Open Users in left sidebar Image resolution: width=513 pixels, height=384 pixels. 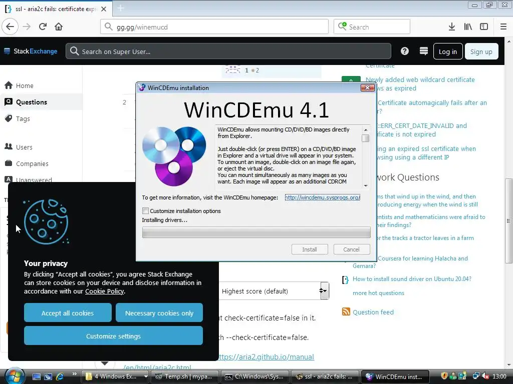click(x=24, y=147)
